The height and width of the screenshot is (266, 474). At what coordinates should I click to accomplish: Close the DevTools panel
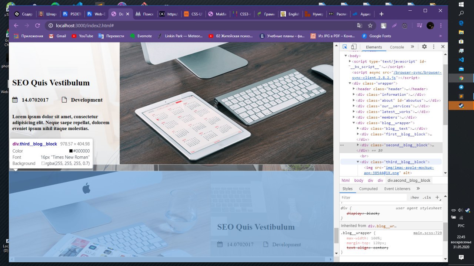click(x=443, y=47)
